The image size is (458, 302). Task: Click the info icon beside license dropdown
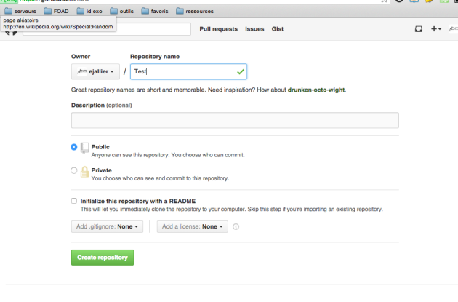[x=236, y=226]
